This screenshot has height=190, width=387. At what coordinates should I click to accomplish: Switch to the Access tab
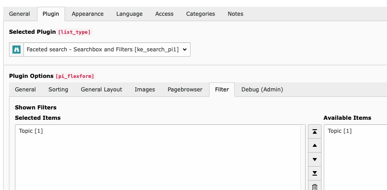click(164, 14)
